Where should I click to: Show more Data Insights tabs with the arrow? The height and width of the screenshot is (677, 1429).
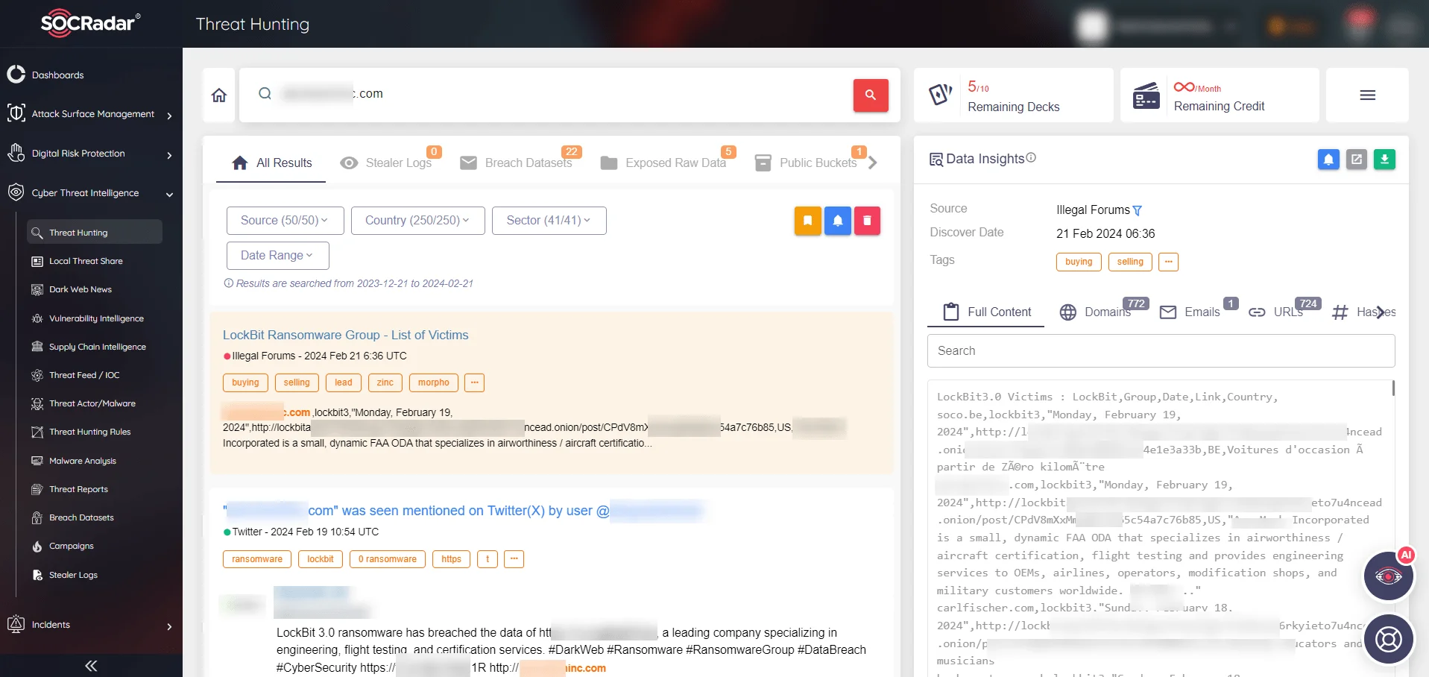coord(1381,312)
